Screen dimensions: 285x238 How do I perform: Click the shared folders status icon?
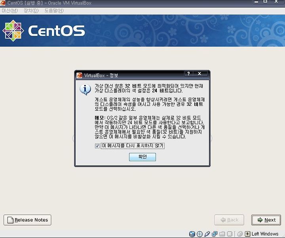222,234
